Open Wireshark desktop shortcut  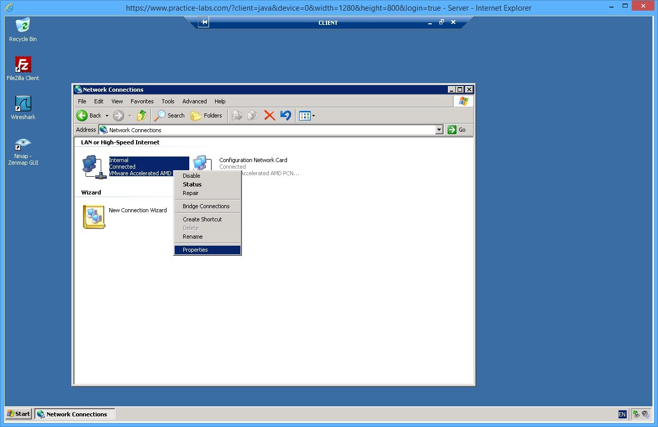[x=23, y=104]
